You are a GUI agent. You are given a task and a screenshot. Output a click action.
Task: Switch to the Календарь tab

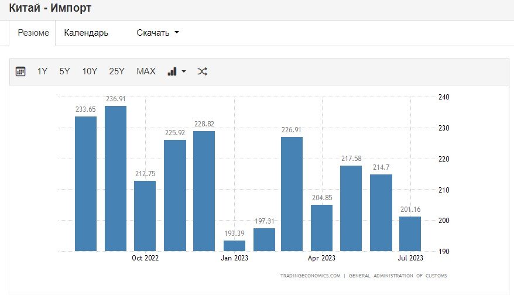pyautogui.click(x=86, y=33)
